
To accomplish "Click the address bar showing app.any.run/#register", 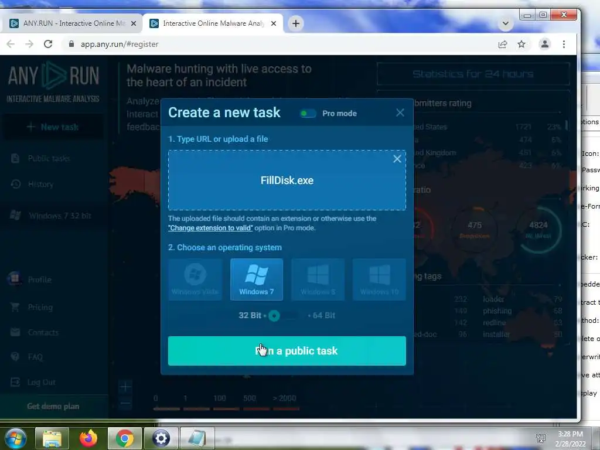I will [x=279, y=44].
